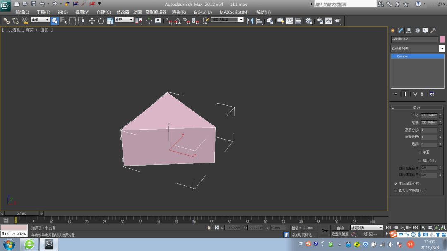
Task: Click the 自动 auto key button
Action: [x=340, y=228]
